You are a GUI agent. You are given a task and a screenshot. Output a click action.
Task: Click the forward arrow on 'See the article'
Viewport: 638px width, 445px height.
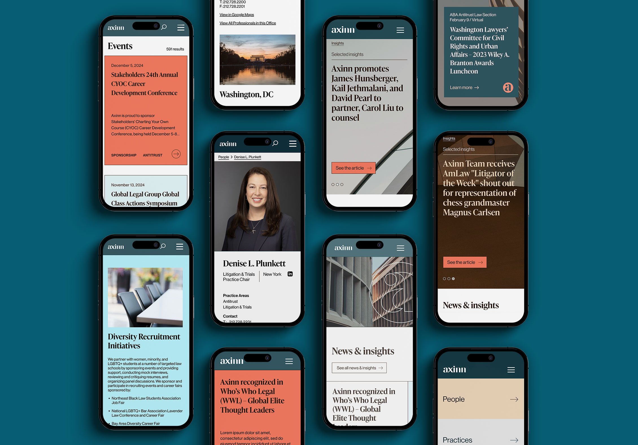[370, 169]
